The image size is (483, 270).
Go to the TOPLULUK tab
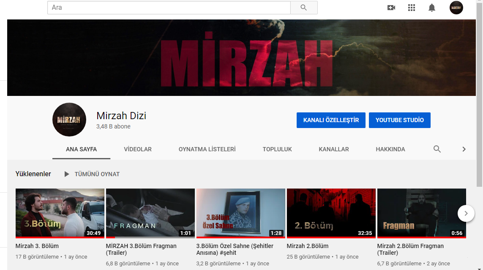coord(277,149)
